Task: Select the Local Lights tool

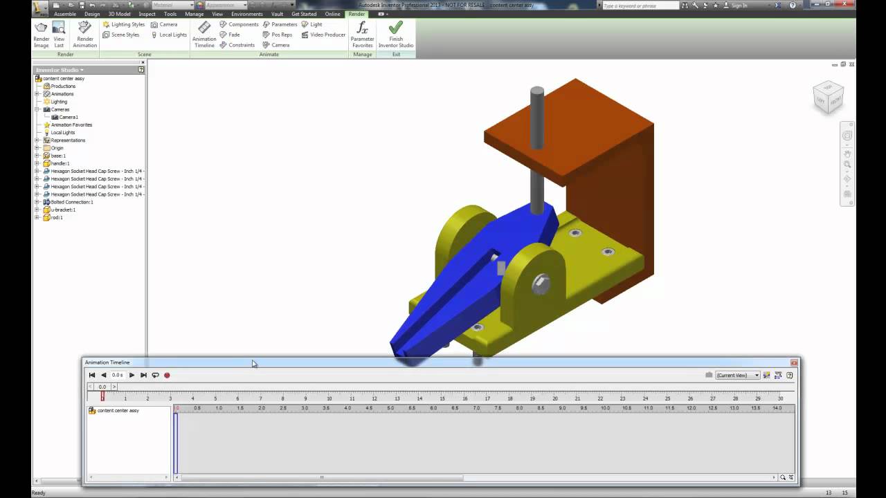Action: [169, 35]
